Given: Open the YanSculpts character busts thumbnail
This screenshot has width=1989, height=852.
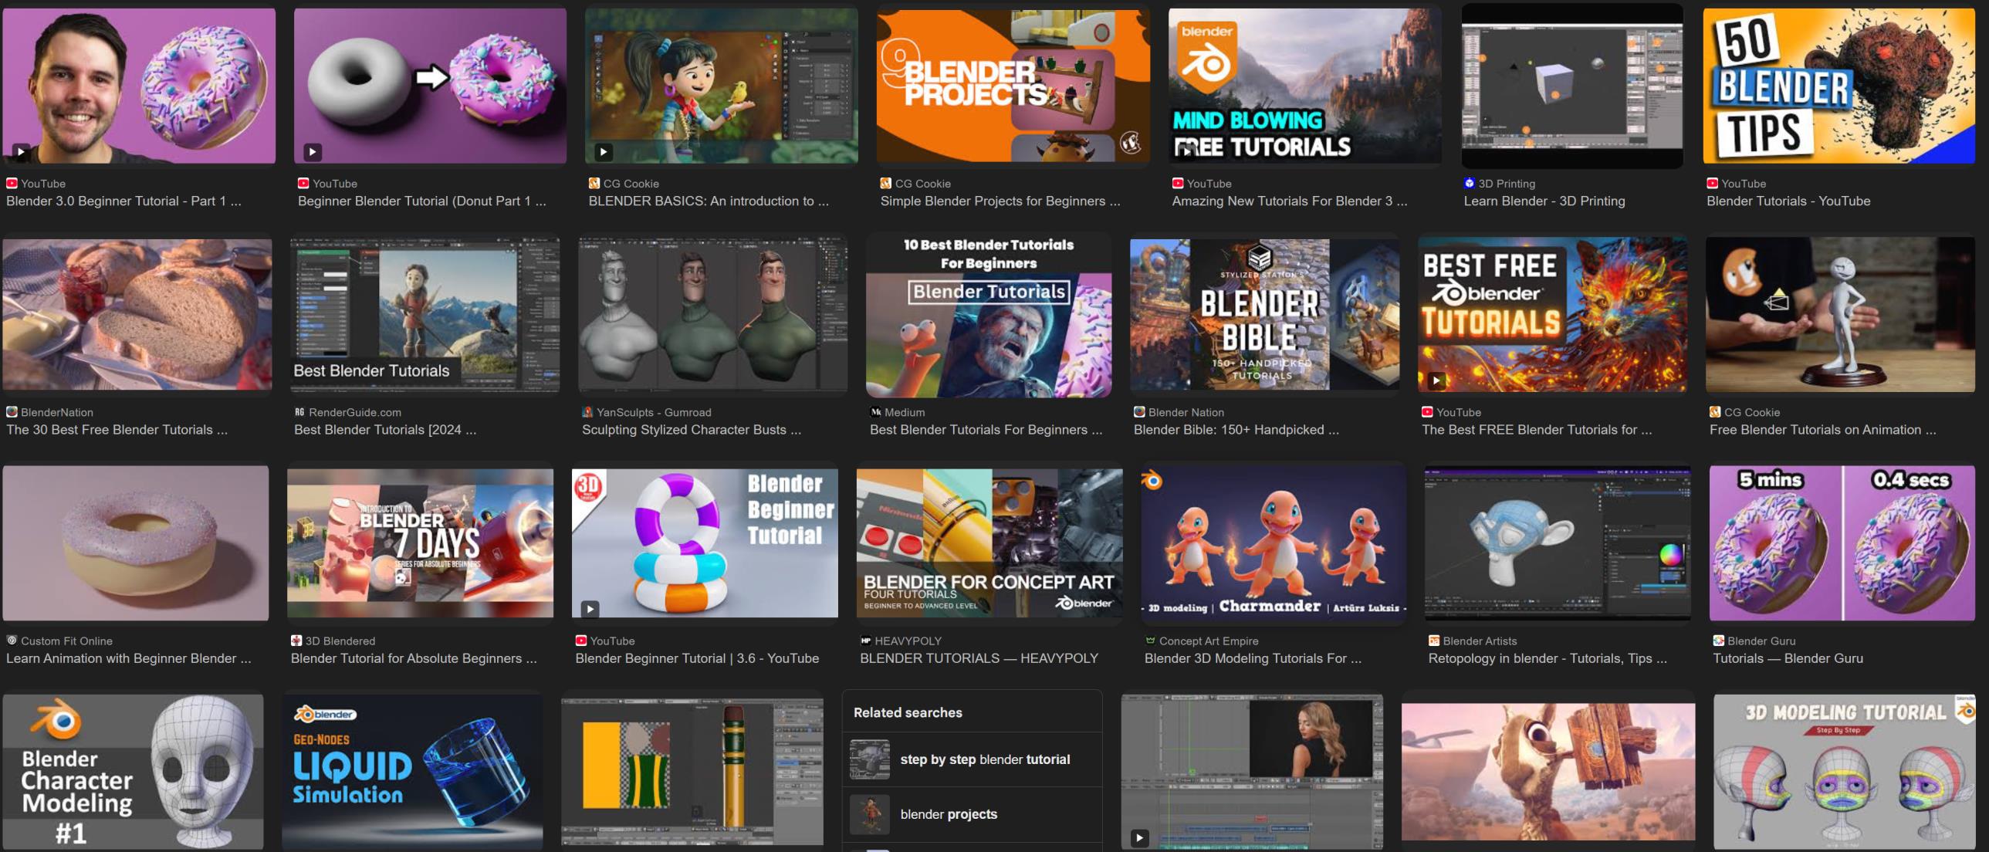Looking at the screenshot, I should [712, 314].
